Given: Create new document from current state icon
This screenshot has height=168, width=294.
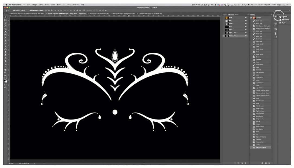Looking at the screenshot, I should click(262, 163).
